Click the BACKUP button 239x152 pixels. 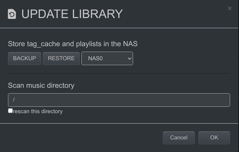coord(25,58)
